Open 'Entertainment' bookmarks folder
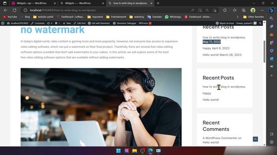This screenshot has width=277, height=155. pos(116,17)
